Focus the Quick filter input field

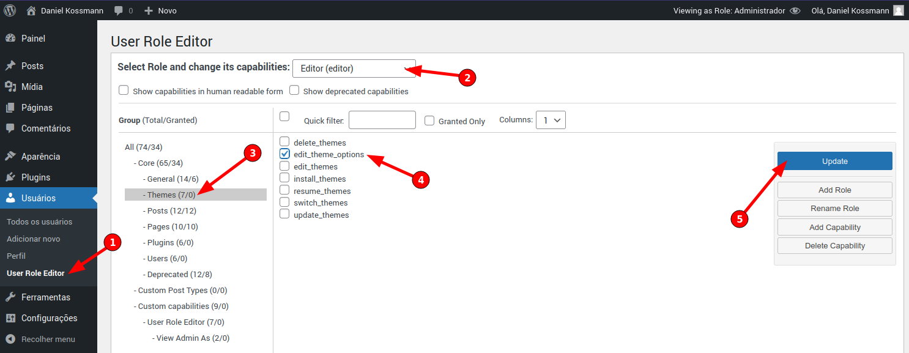tap(382, 120)
